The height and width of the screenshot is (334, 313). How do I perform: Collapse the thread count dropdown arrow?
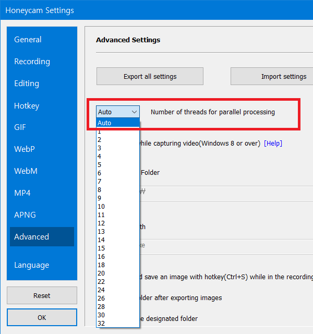pos(134,112)
